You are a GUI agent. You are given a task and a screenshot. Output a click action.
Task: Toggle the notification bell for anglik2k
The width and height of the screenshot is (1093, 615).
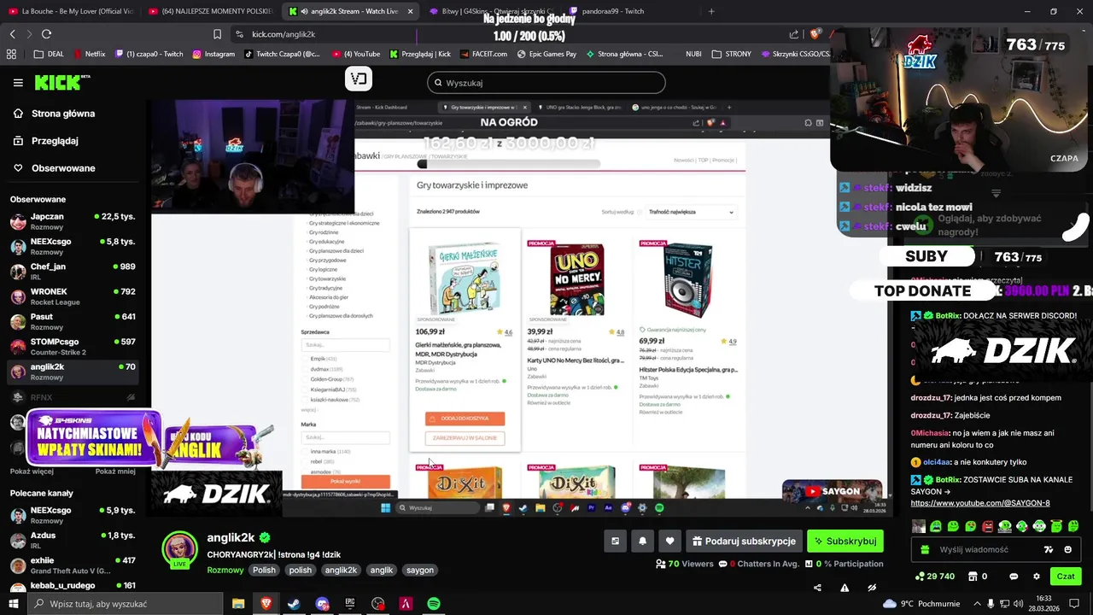coord(642,541)
